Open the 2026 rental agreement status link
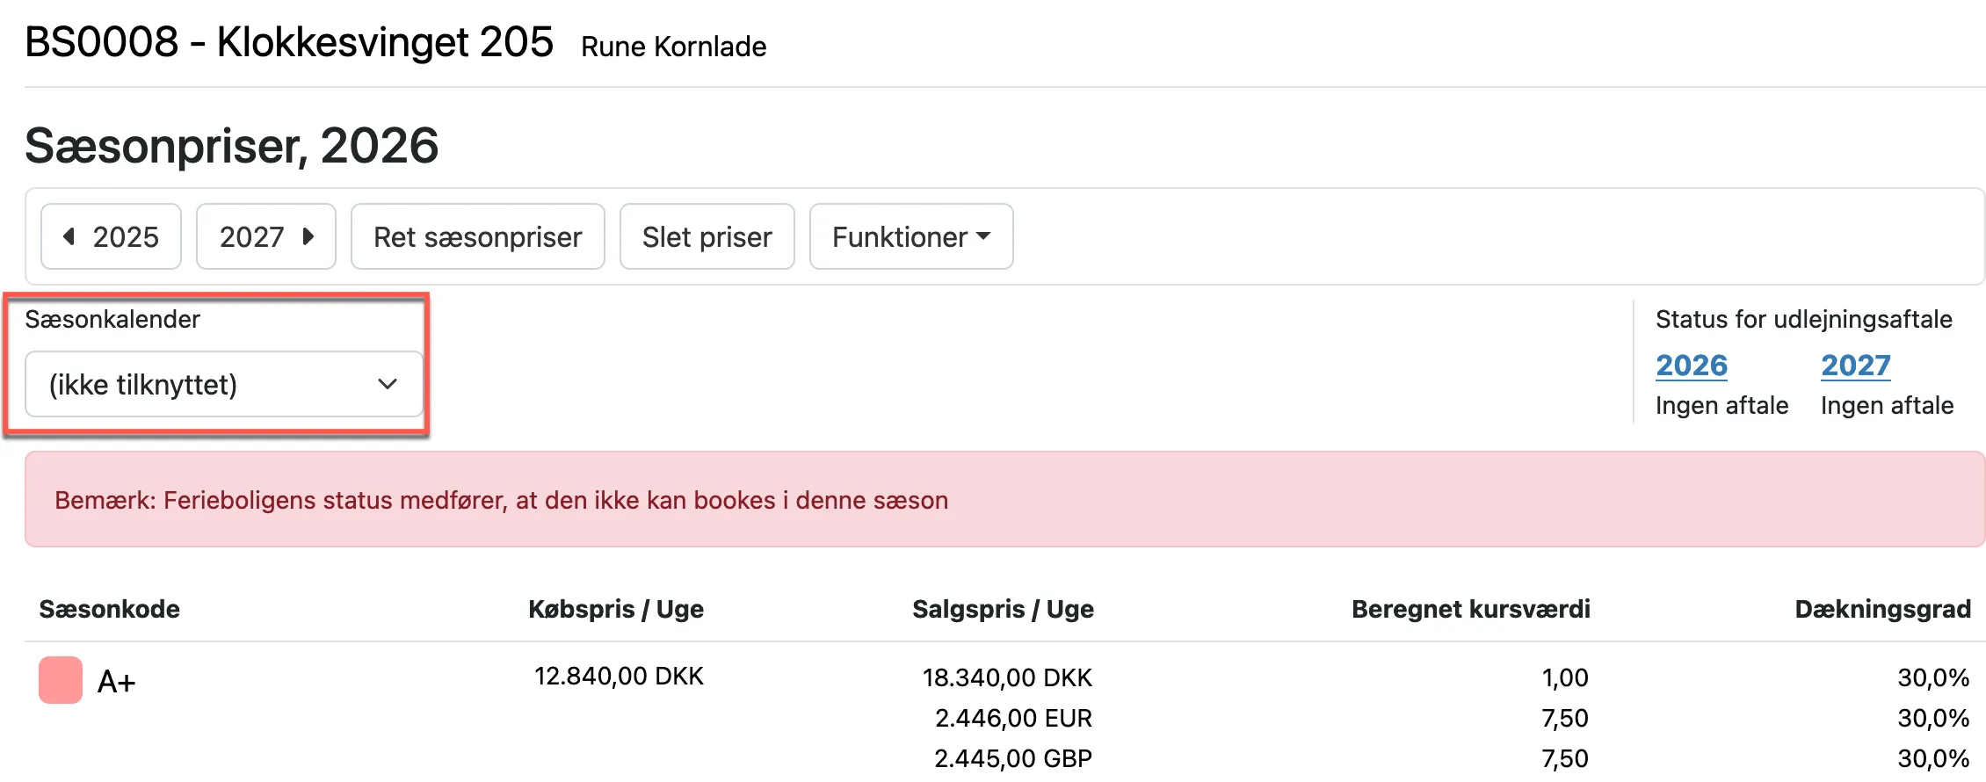 click(1691, 365)
